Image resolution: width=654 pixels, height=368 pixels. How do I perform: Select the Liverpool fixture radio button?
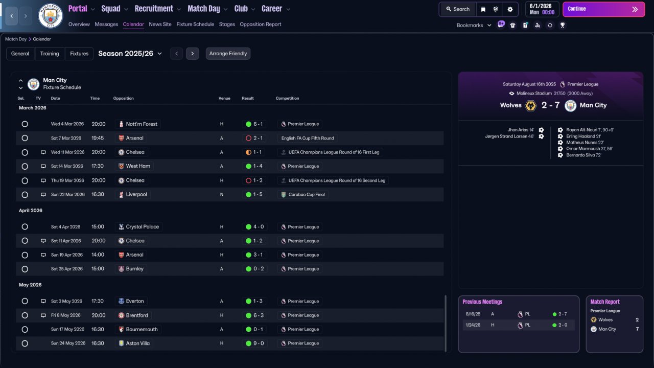coord(25,195)
